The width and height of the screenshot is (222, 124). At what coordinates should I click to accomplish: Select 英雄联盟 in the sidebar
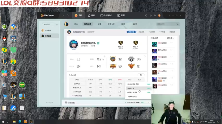click(x=49, y=36)
